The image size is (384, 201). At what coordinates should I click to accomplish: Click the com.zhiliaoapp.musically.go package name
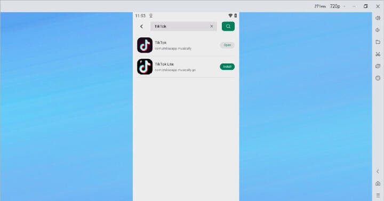coord(175,70)
